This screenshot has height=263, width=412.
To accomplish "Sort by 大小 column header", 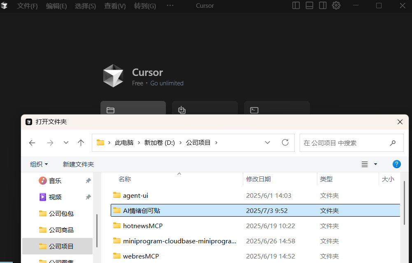I will tap(388, 179).
